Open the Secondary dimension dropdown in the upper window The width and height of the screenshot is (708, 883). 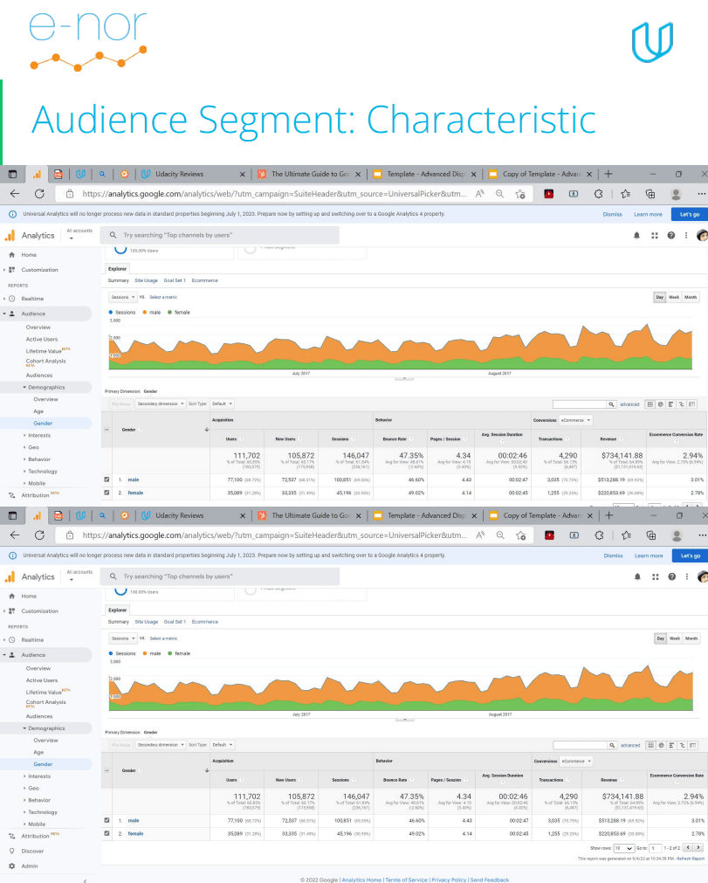tap(161, 404)
